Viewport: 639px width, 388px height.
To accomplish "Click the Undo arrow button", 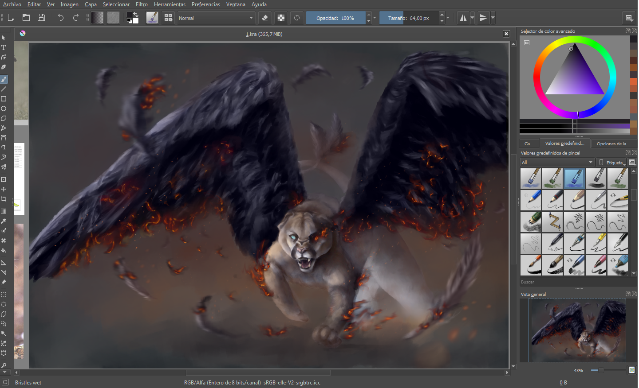I will click(x=60, y=18).
